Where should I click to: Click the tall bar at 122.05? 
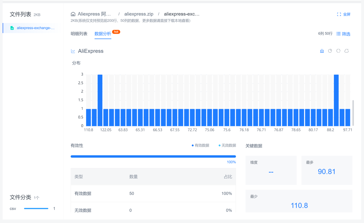click(x=100, y=100)
